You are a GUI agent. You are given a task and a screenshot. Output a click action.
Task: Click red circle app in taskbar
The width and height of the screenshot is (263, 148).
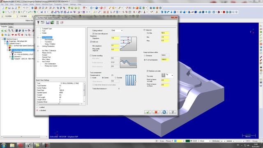click(21, 145)
